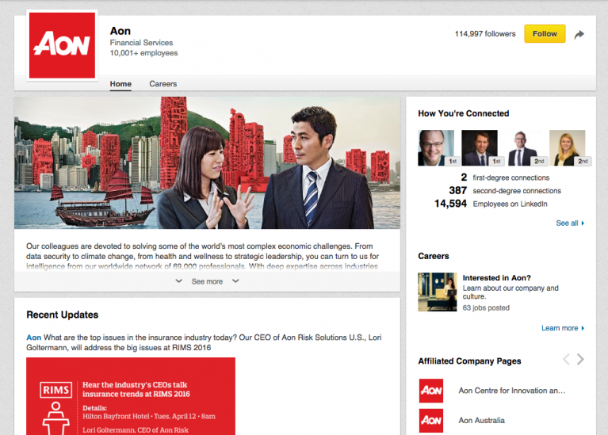608x435 pixels.
Task: Open the blonde woman's connection photo
Action: click(567, 148)
